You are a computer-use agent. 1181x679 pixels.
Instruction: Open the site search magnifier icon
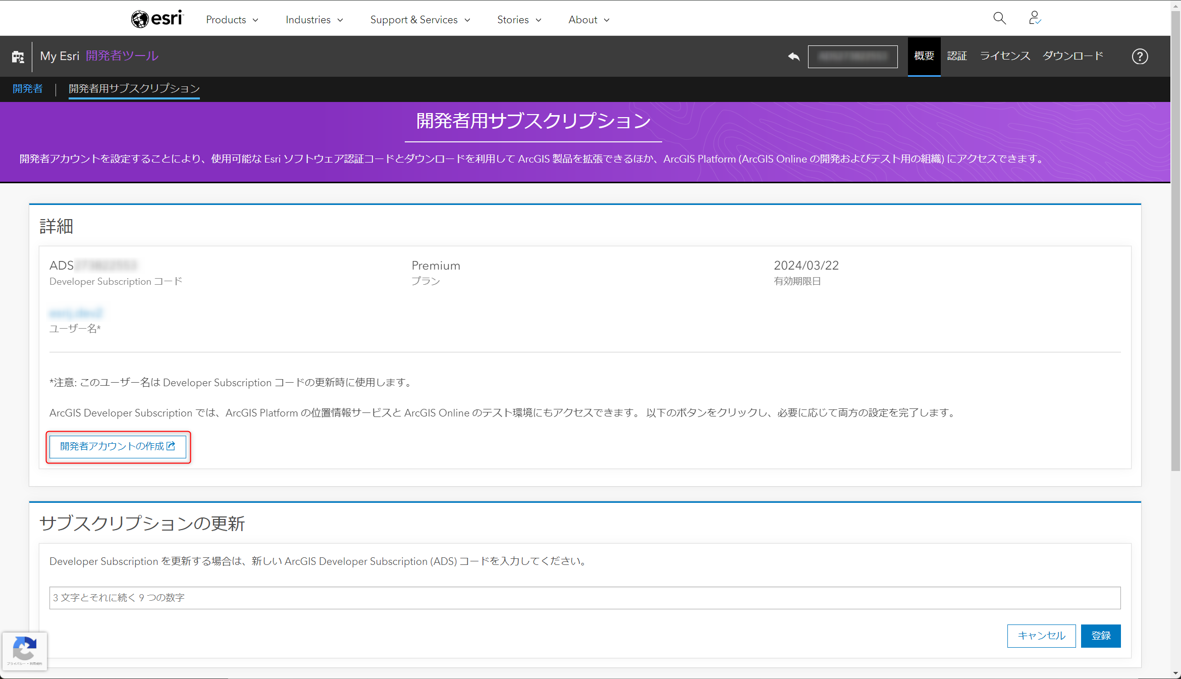pyautogui.click(x=999, y=19)
